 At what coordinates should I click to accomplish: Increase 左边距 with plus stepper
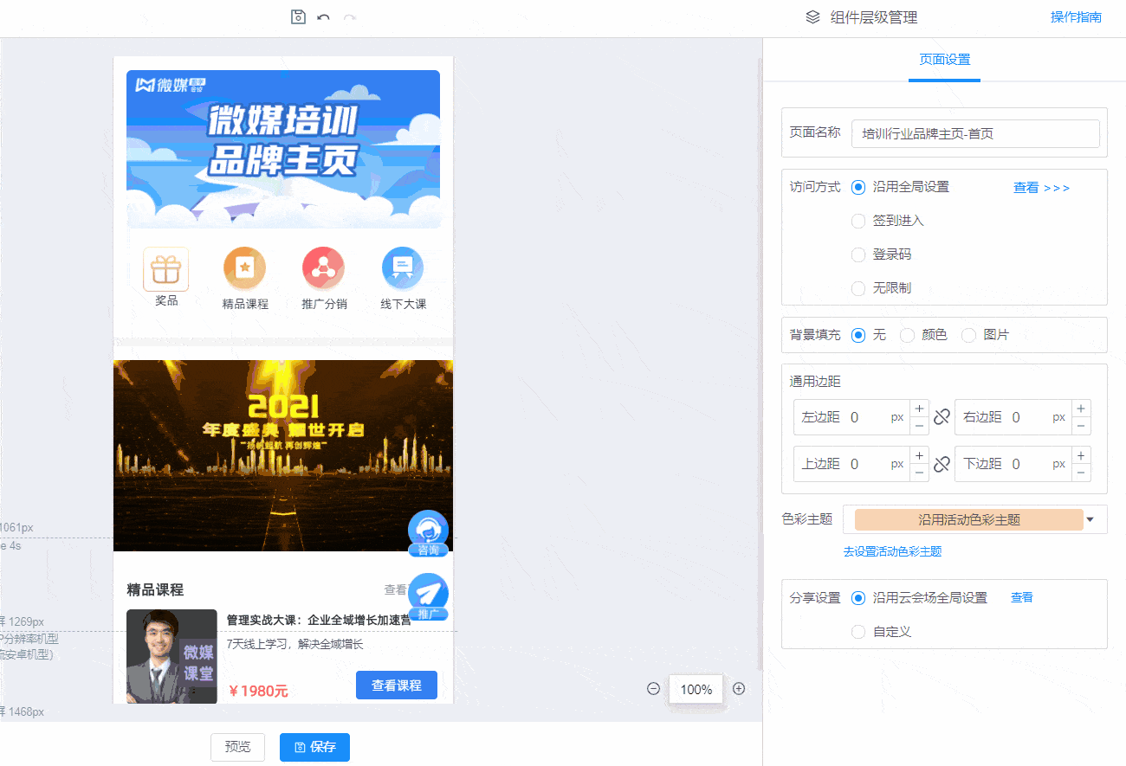(x=919, y=409)
